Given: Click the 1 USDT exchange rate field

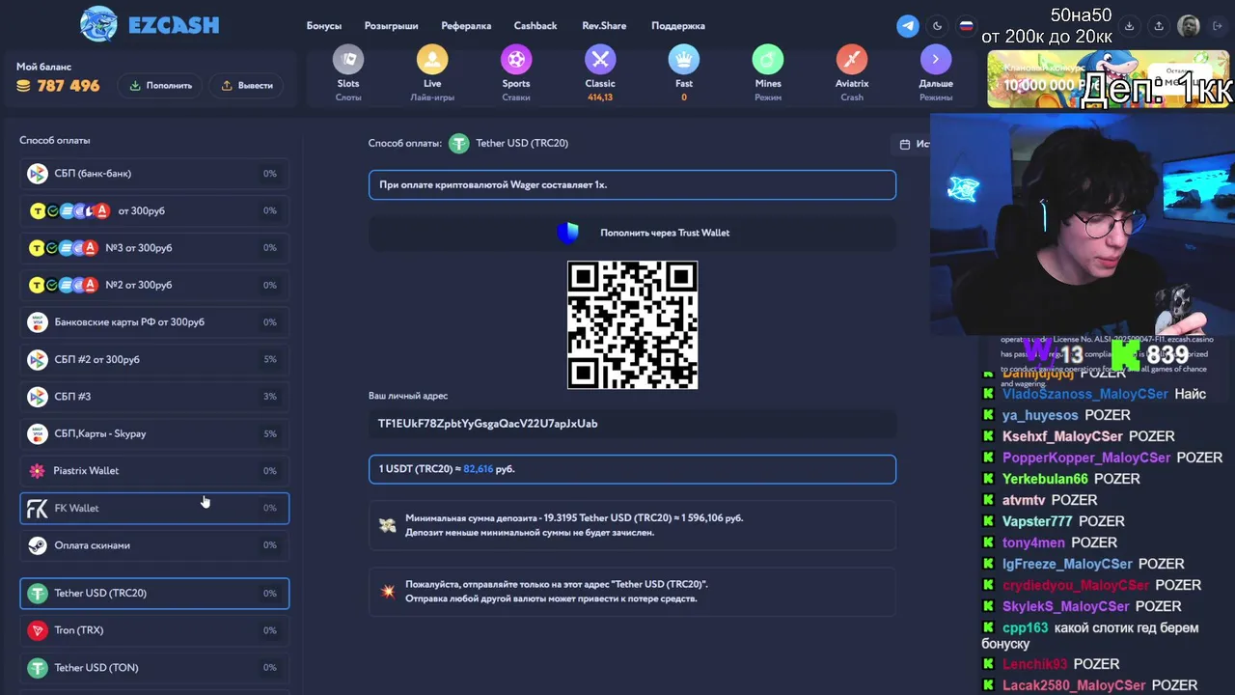Looking at the screenshot, I should click(632, 469).
